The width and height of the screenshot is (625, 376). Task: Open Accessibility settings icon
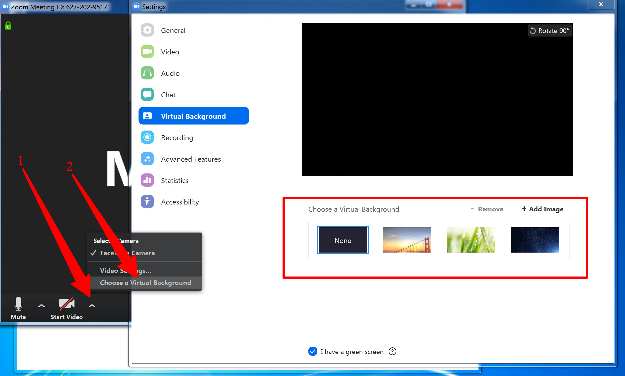click(147, 202)
